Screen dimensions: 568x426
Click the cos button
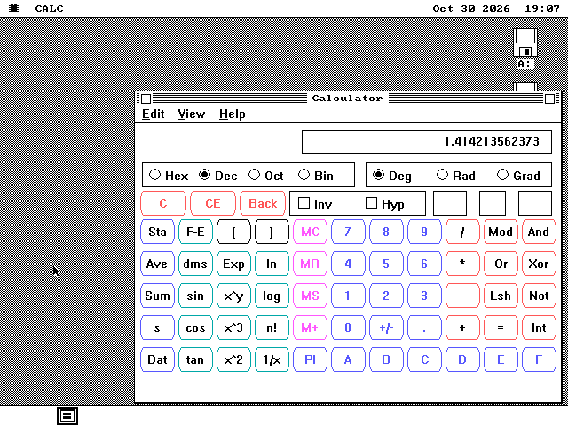point(195,327)
